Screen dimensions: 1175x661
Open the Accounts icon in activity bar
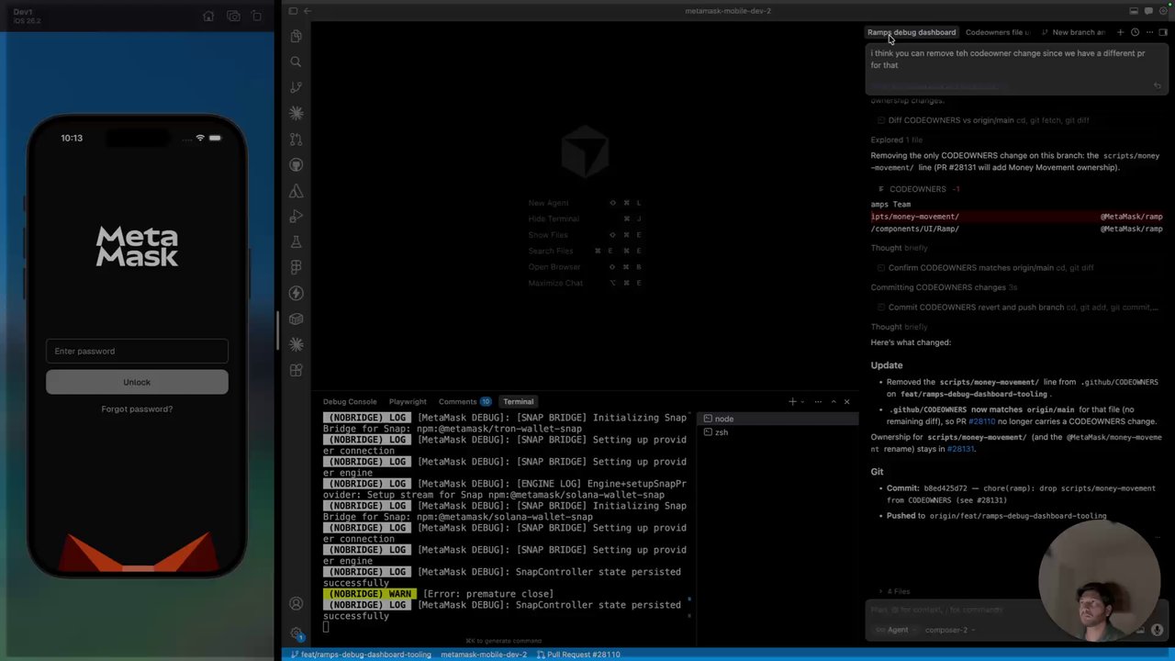click(296, 604)
